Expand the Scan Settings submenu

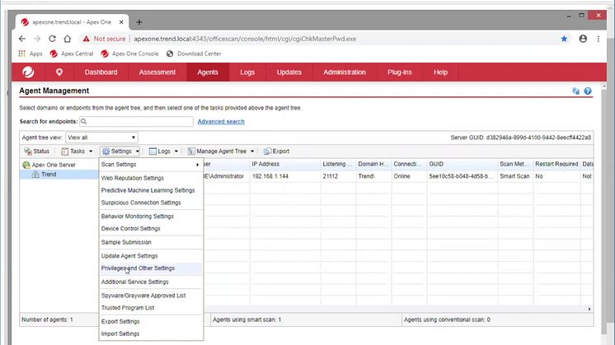click(151, 165)
